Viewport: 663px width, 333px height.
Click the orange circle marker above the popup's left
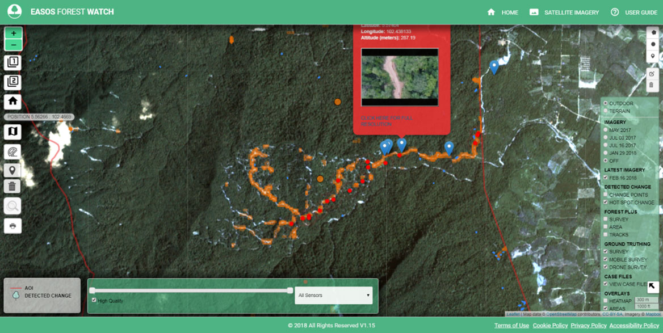tap(337, 102)
